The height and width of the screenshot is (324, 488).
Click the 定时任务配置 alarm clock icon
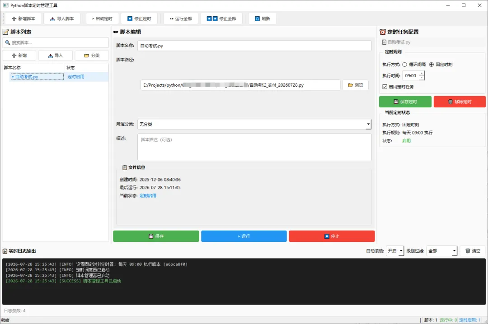coord(383,32)
